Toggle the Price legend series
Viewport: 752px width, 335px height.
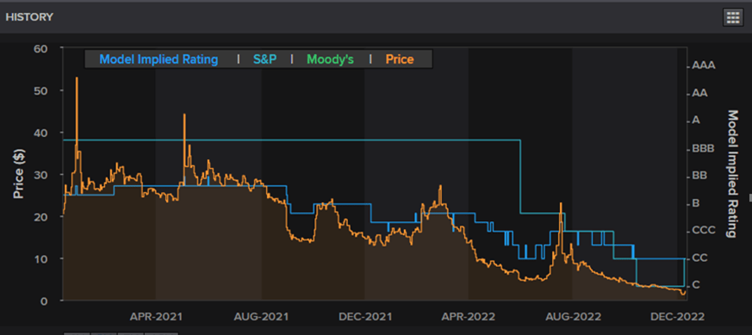coord(400,59)
